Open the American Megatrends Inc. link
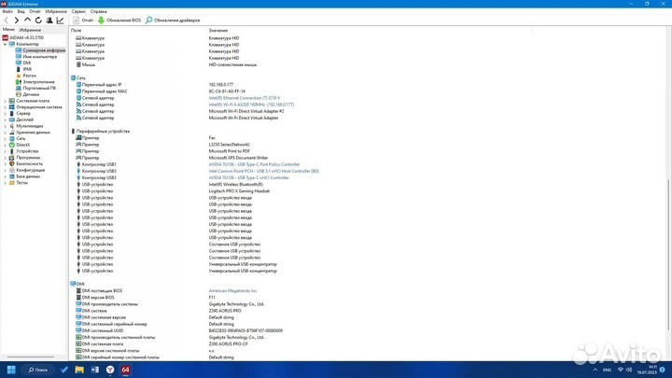The height and width of the screenshot is (378, 672). pyautogui.click(x=232, y=290)
